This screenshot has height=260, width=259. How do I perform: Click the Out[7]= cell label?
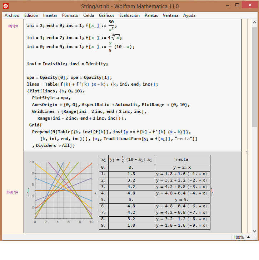[12, 192]
